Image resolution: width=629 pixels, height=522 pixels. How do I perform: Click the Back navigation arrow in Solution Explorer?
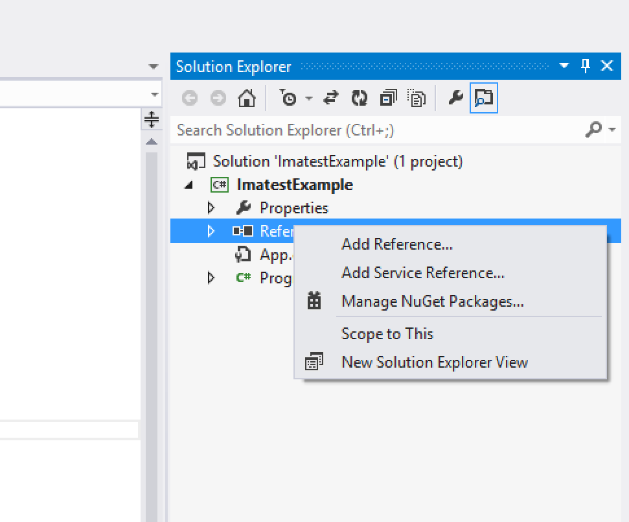[x=190, y=98]
